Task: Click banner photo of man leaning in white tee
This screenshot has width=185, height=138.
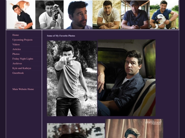Action: click(107, 15)
